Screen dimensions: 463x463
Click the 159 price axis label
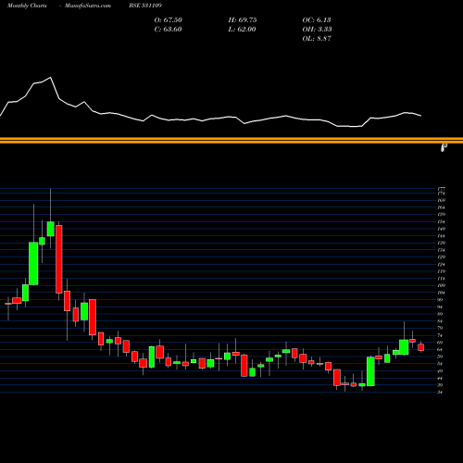tap(441, 215)
